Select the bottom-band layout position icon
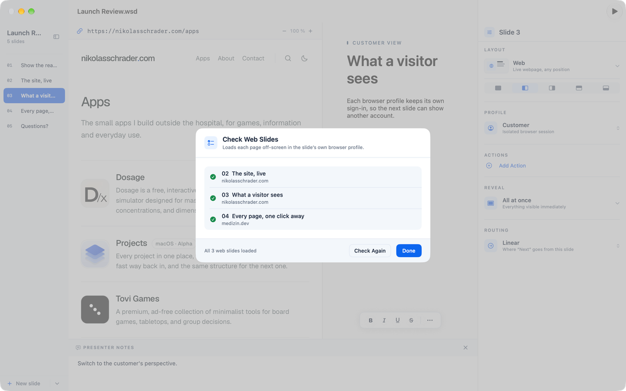Screen dimensions: 626x391 coord(606,88)
